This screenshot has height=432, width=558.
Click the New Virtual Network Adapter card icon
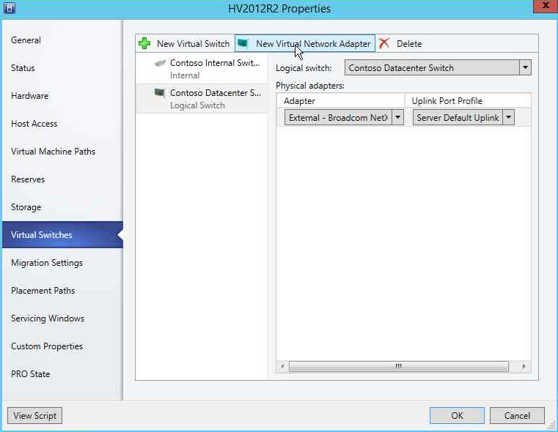point(243,43)
